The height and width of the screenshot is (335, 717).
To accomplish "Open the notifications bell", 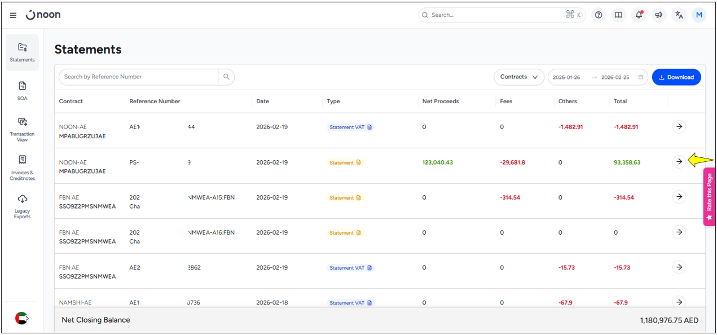I will [x=639, y=15].
